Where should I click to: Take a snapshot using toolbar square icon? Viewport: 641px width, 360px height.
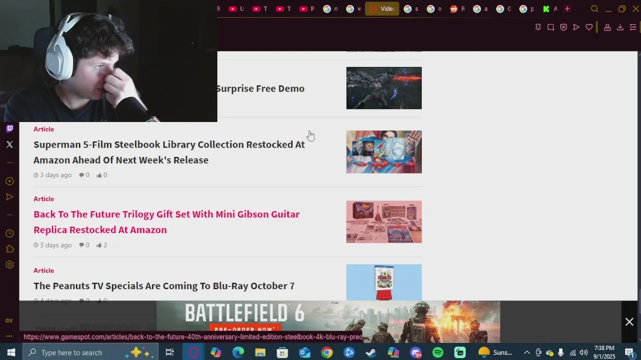pyautogui.click(x=551, y=27)
